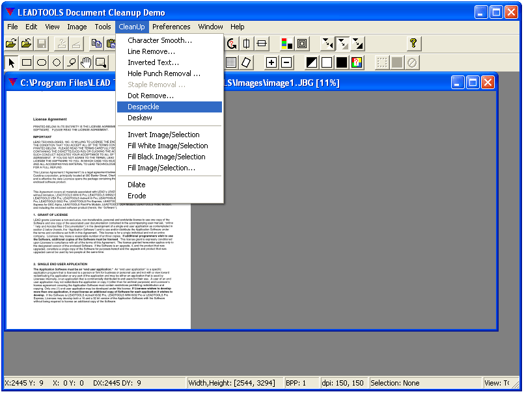
Task: Minimize the image1.JBG child window
Action: (458, 82)
